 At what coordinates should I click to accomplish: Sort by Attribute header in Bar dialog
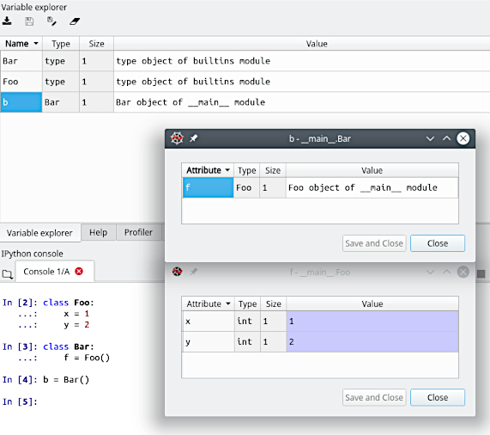pos(208,170)
